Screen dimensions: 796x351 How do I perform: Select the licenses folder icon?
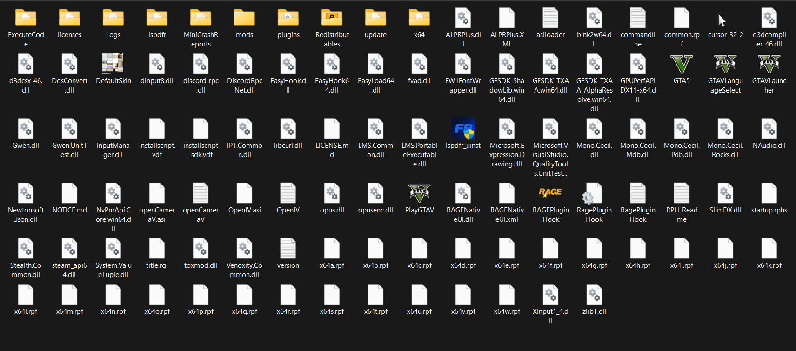[70, 18]
